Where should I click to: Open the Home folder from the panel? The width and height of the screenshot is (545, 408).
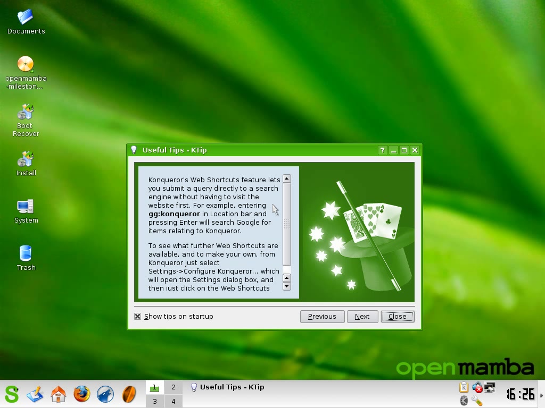click(59, 394)
